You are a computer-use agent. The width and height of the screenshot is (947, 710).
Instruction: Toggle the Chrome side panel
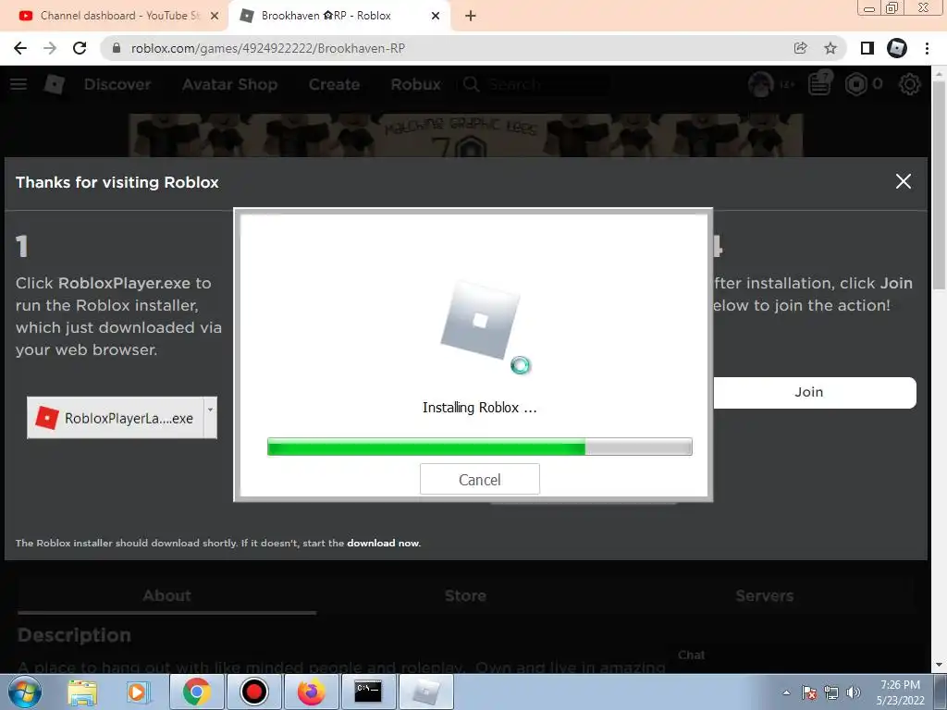[867, 48]
